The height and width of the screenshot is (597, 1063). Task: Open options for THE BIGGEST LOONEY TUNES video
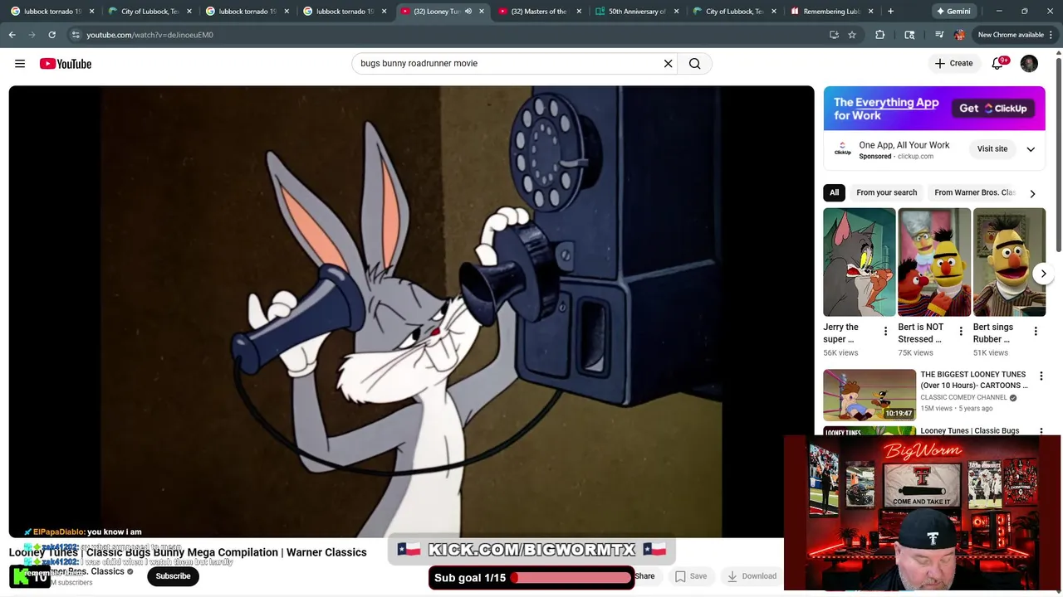pyautogui.click(x=1041, y=376)
